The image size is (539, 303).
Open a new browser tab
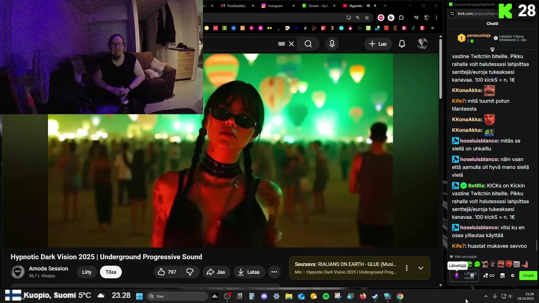[385, 6]
